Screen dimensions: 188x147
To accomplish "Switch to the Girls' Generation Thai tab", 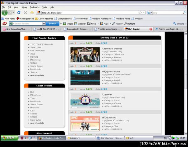I will point(16,29).
